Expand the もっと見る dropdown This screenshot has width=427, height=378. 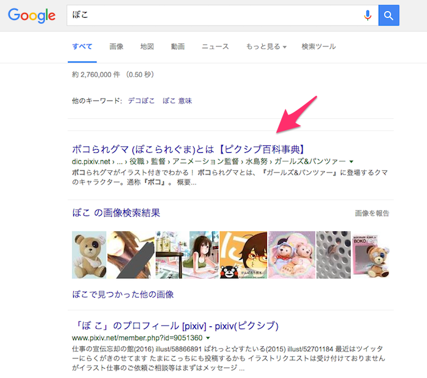267,46
